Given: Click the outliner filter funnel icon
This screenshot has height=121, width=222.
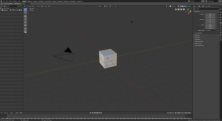Looking at the screenshot, I should [x=20, y=6].
